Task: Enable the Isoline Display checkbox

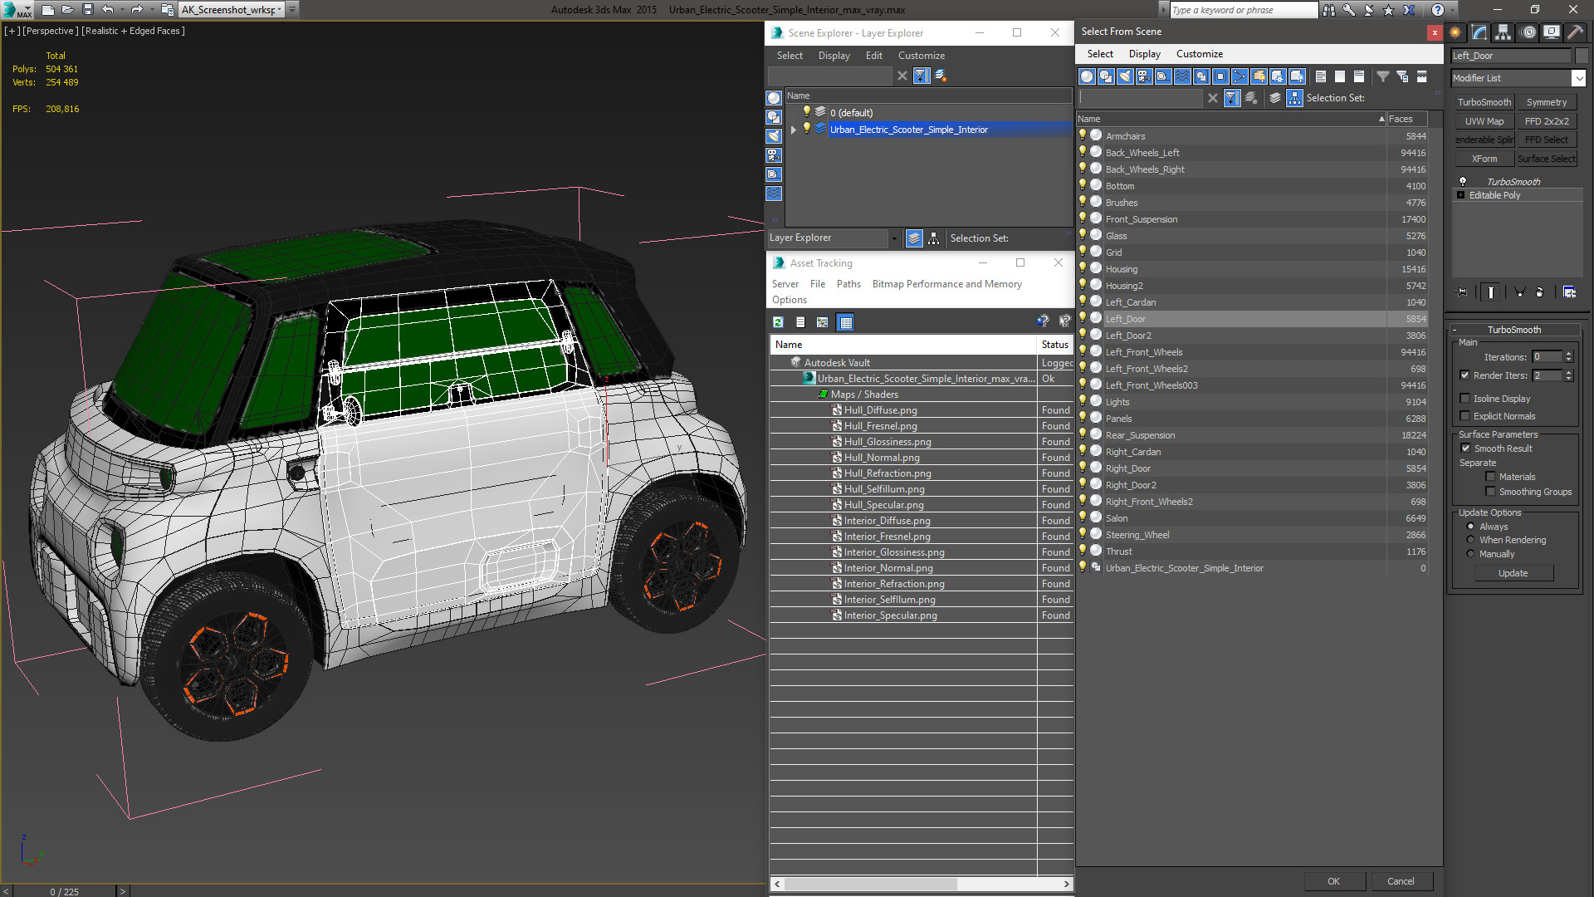Action: coord(1465,399)
